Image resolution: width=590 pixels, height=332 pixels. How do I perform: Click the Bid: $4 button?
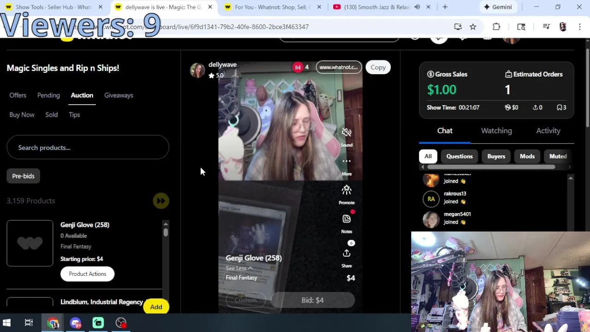pyautogui.click(x=313, y=300)
